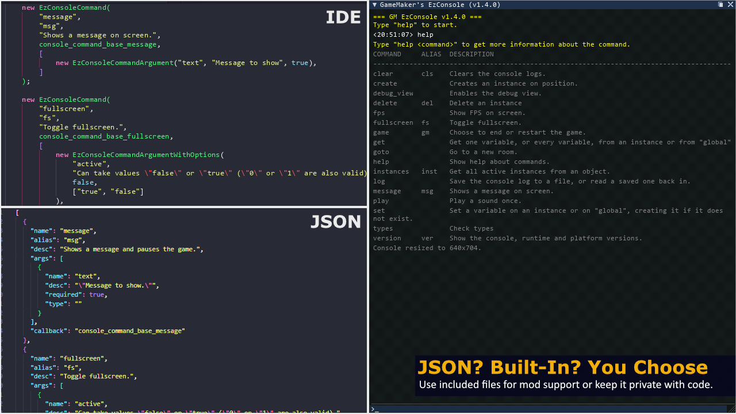The height and width of the screenshot is (414, 736).
Task: Click the "delete" command entry
Action: pos(385,103)
